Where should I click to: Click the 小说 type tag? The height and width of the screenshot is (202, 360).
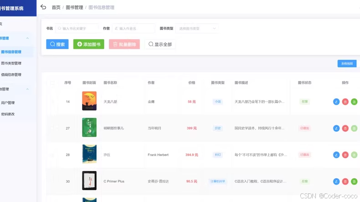[218, 101]
